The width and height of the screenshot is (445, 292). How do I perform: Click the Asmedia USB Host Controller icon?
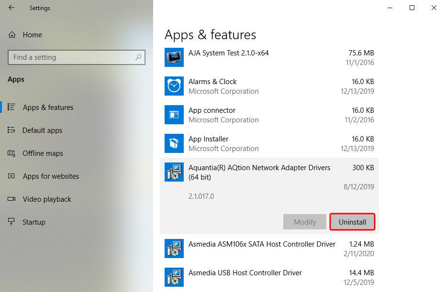tap(173, 277)
